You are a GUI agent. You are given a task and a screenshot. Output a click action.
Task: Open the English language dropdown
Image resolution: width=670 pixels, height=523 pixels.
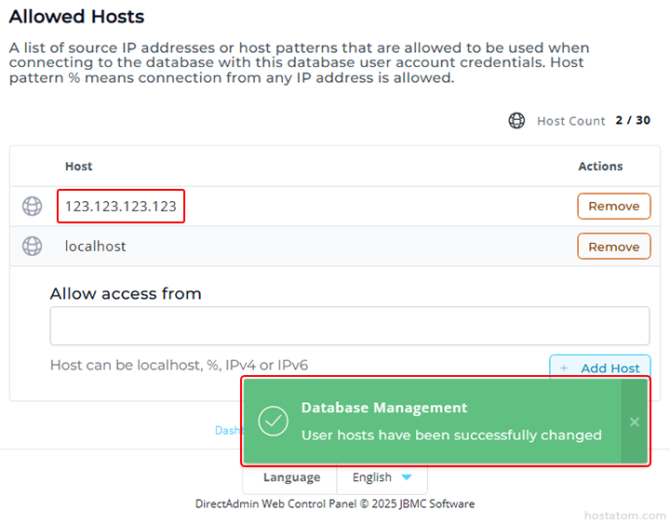coord(382,477)
